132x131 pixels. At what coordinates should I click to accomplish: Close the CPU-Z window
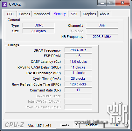click(122, 3)
